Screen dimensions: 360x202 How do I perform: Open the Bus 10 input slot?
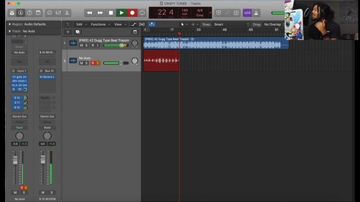pos(47,71)
